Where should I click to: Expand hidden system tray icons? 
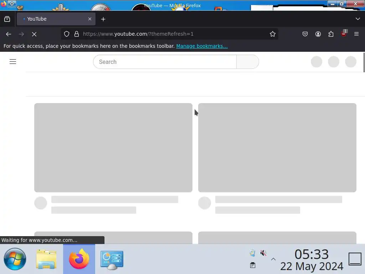point(273,259)
